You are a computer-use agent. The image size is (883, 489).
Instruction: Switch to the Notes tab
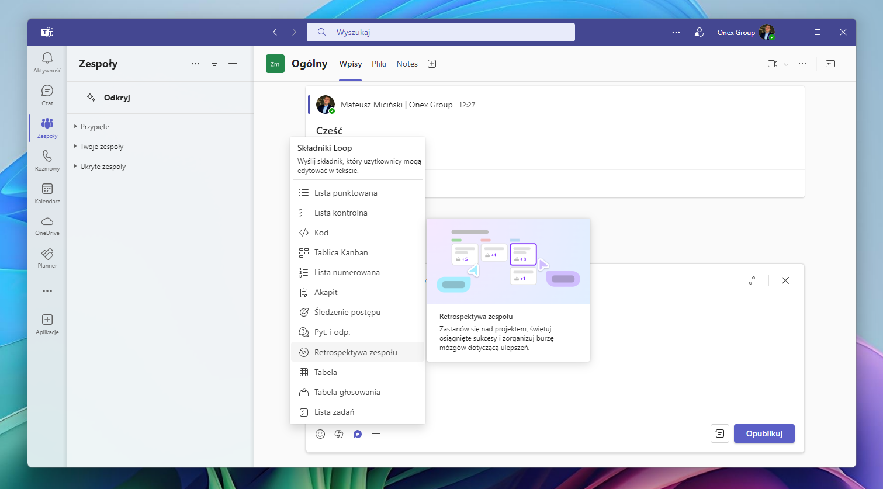[407, 64]
